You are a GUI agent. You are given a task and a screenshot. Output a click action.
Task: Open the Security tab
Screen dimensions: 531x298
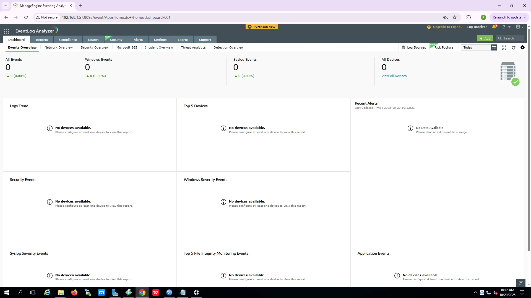[116, 40]
